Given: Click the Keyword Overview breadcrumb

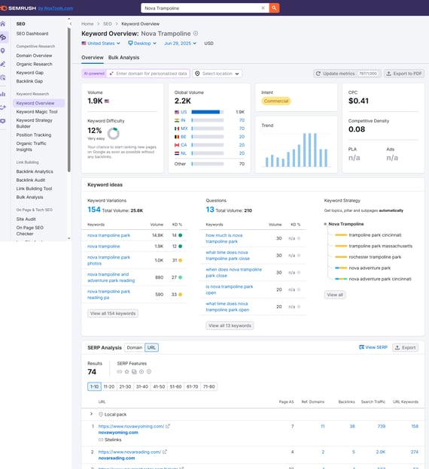Looking at the screenshot, I should pos(141,24).
